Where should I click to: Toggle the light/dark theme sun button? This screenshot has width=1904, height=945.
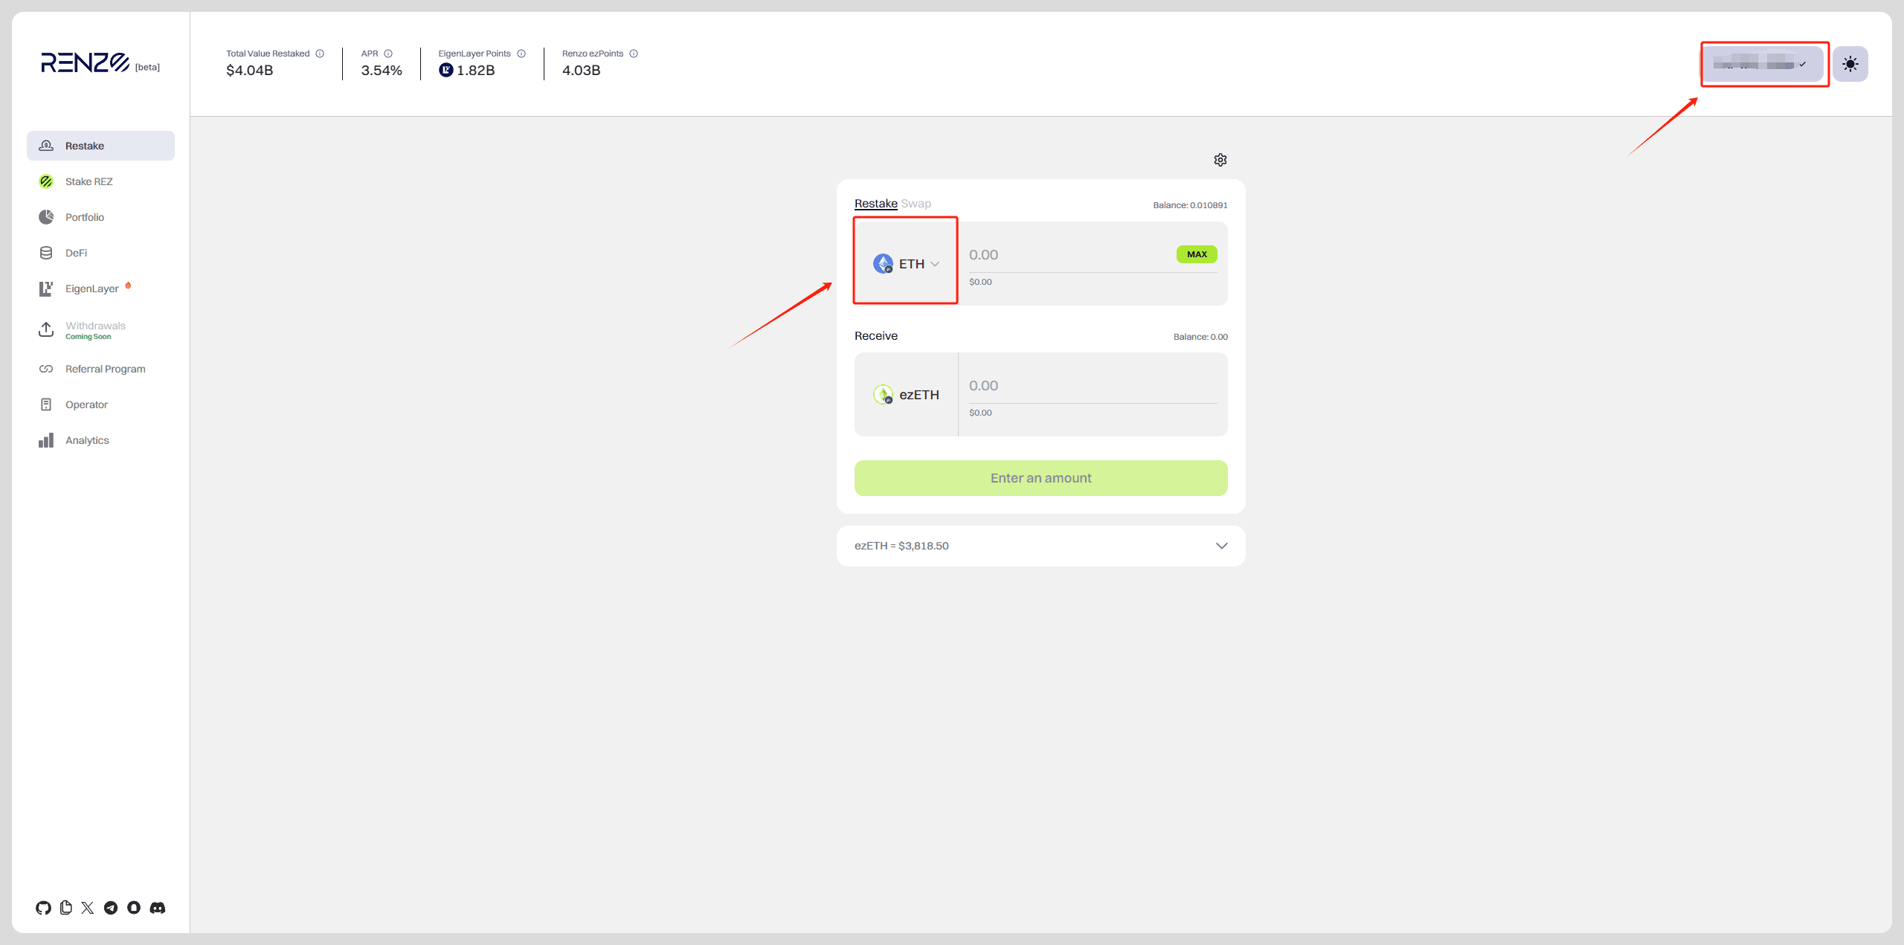[x=1850, y=64]
